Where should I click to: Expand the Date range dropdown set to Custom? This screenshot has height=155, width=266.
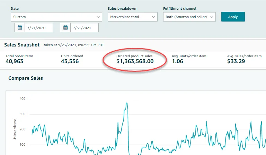point(56,17)
